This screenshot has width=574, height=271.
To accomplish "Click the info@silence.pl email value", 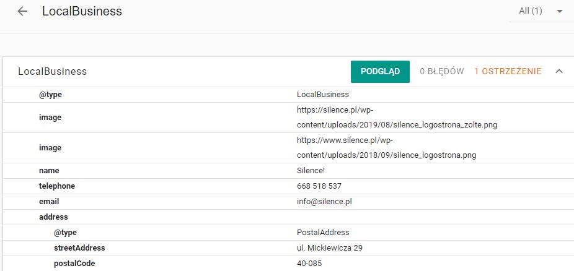I will point(325,202).
